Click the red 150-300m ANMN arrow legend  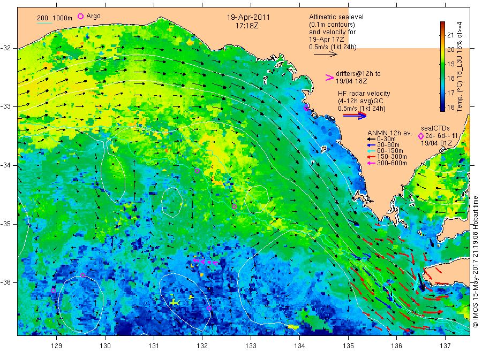(372, 157)
